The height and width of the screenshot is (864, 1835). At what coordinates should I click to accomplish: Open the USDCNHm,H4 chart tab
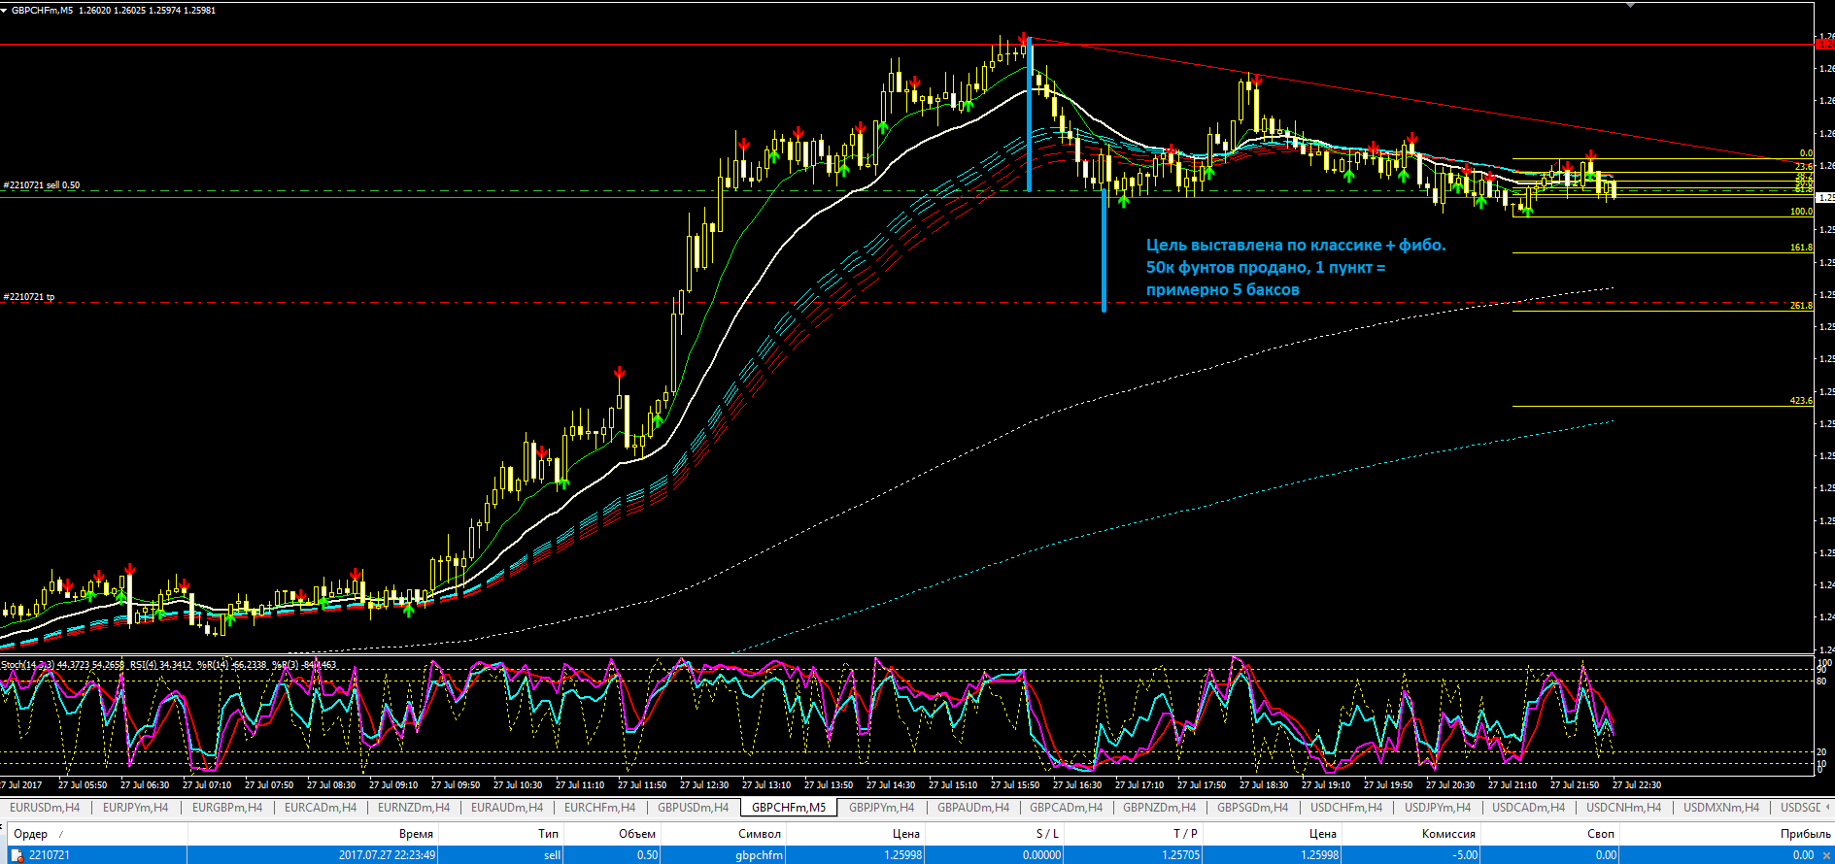click(1624, 808)
